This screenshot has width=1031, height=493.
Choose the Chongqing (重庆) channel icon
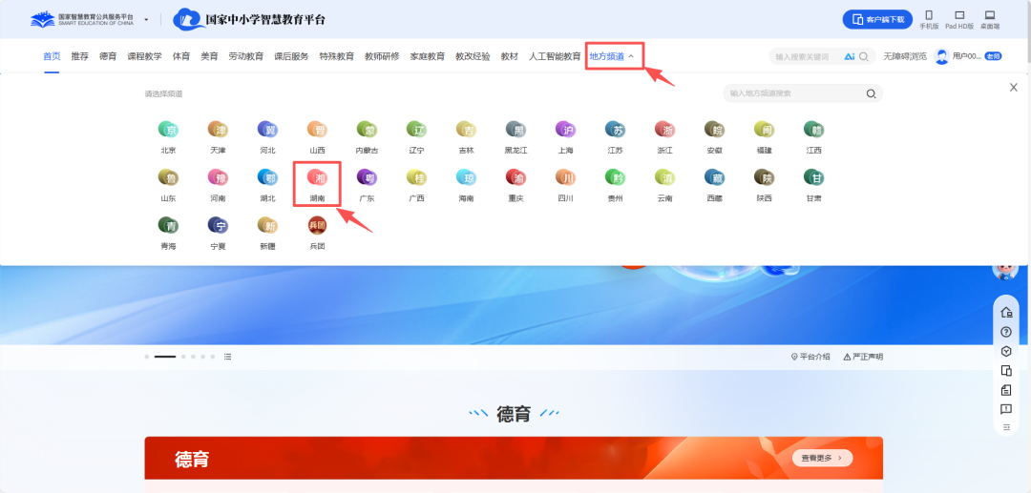pyautogui.click(x=516, y=177)
